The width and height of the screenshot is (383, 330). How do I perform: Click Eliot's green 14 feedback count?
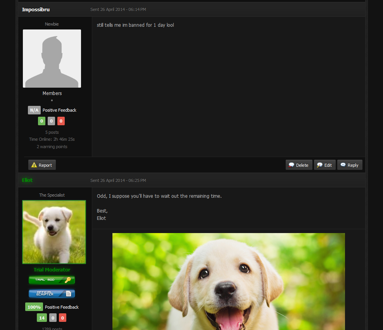point(42,318)
